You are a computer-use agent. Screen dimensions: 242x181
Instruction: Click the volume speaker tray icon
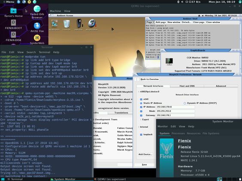pos(182,2)
